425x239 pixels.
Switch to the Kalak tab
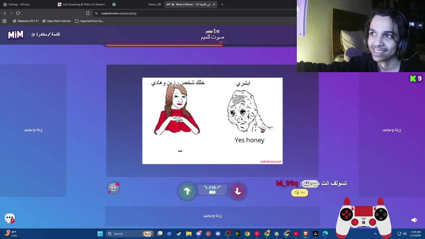tap(155, 4)
